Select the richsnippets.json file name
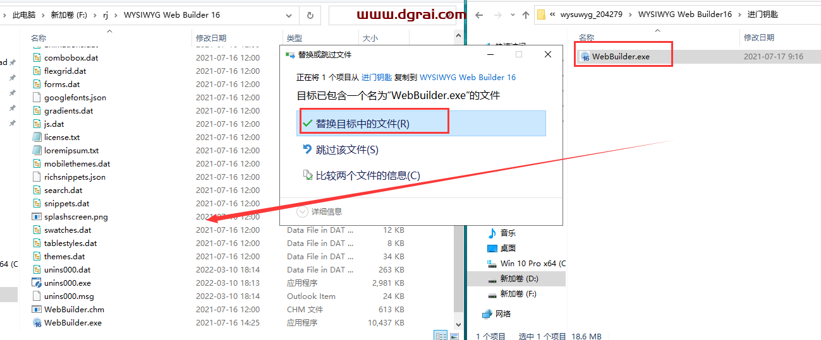 pos(75,177)
